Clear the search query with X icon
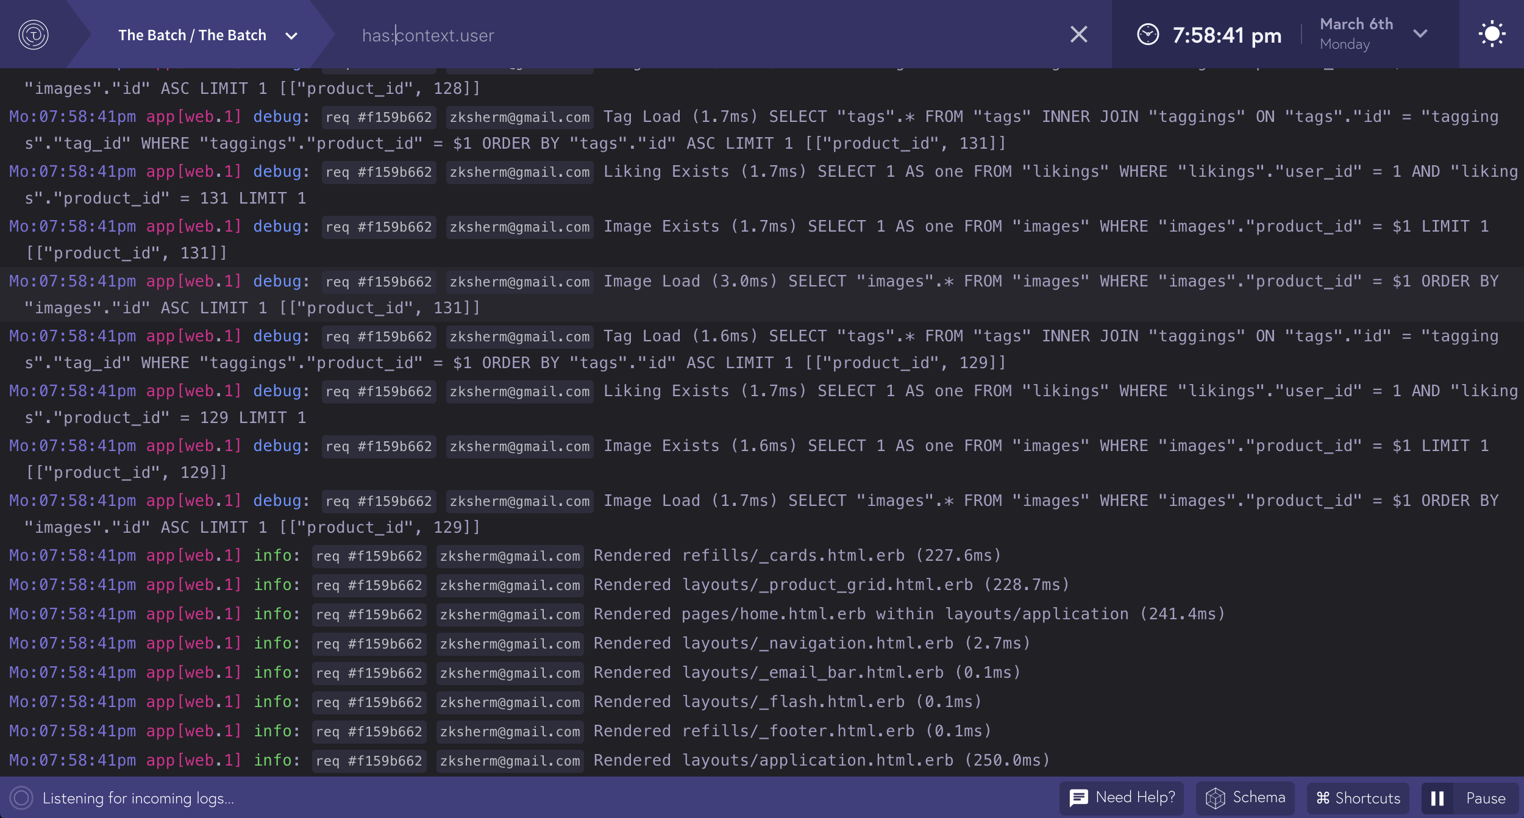Image resolution: width=1524 pixels, height=818 pixels. pyautogui.click(x=1079, y=35)
